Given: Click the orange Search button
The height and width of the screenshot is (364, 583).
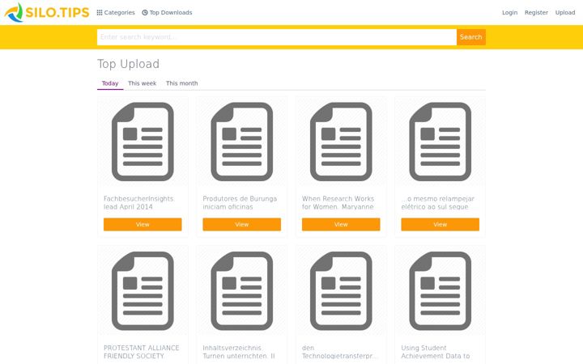Looking at the screenshot, I should 470,36.
